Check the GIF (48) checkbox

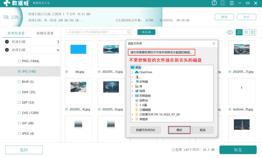(x=19, y=123)
